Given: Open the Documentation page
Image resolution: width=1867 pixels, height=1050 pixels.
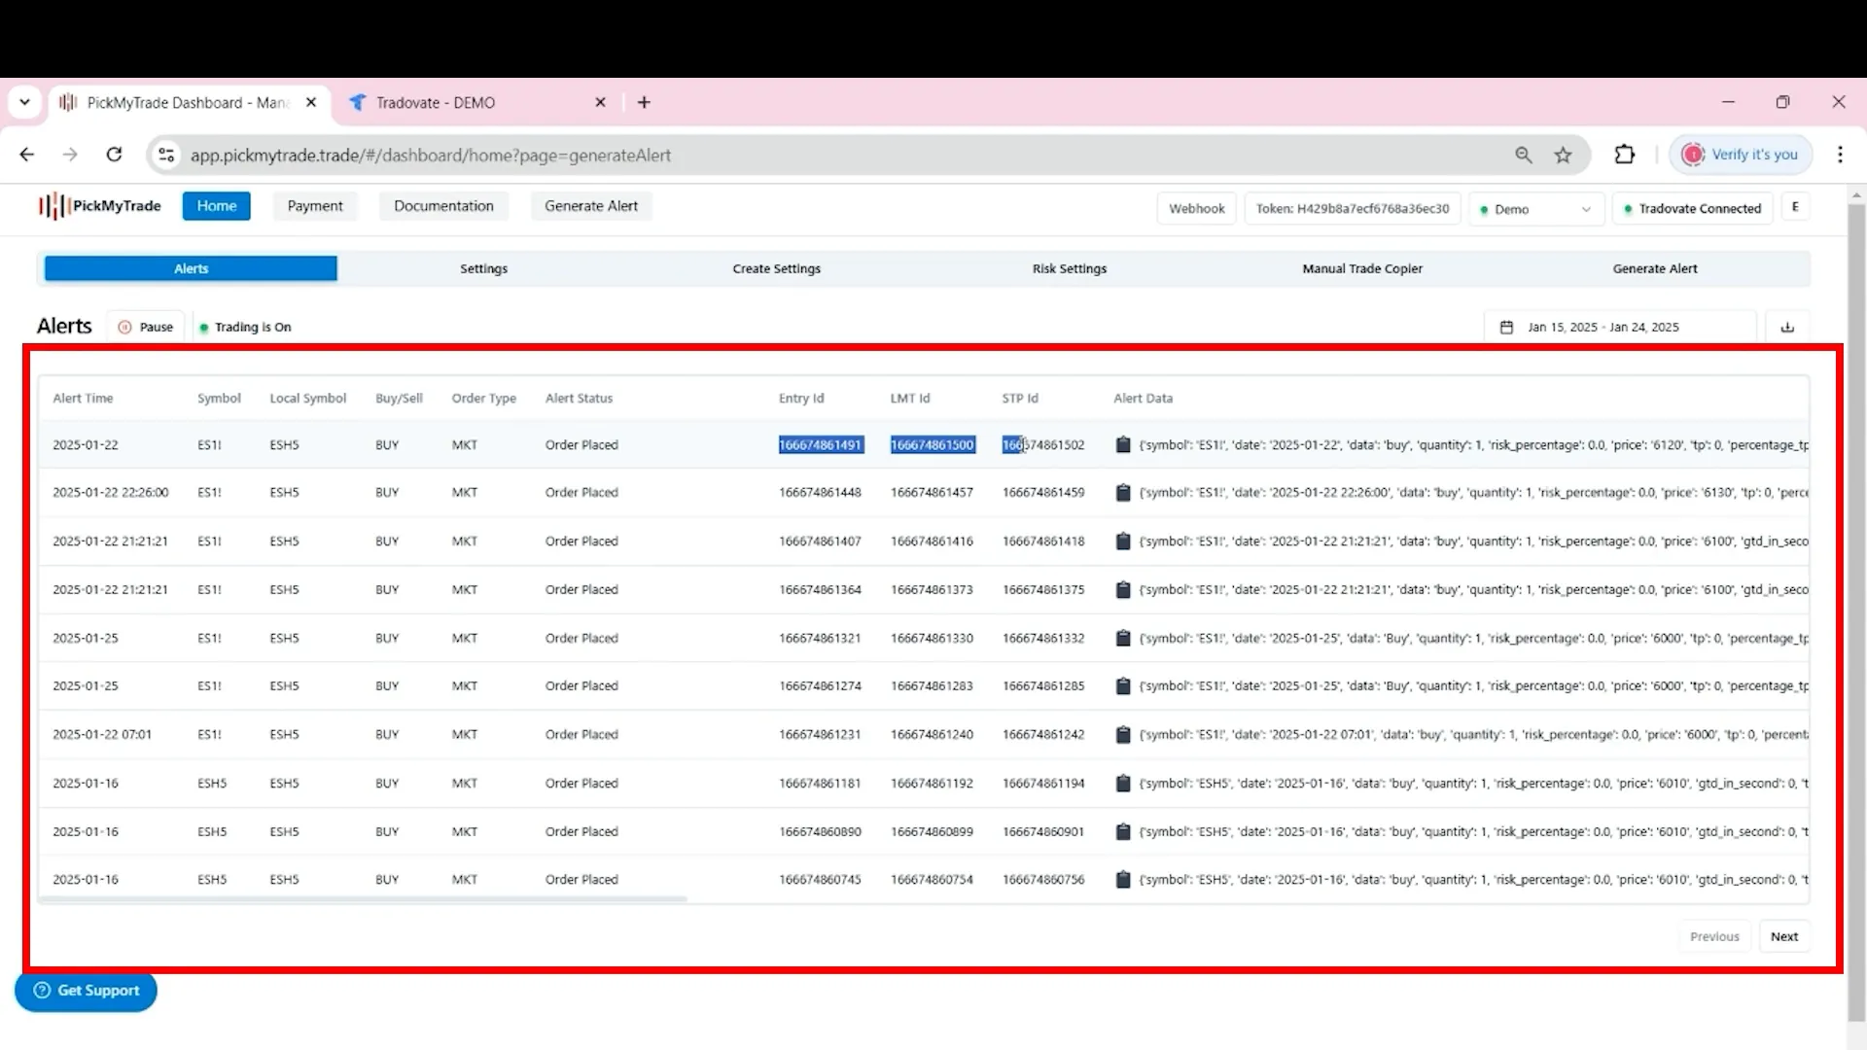Looking at the screenshot, I should point(443,206).
